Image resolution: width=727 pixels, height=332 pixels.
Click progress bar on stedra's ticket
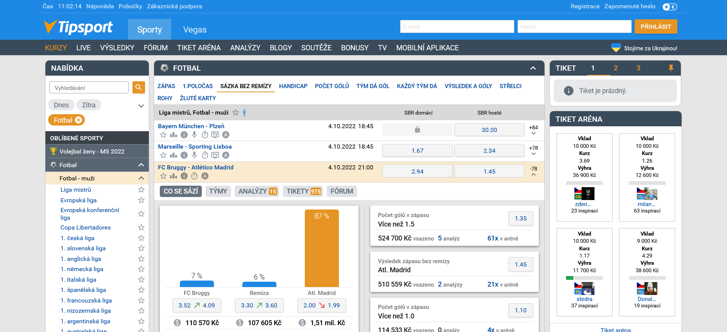click(584, 278)
